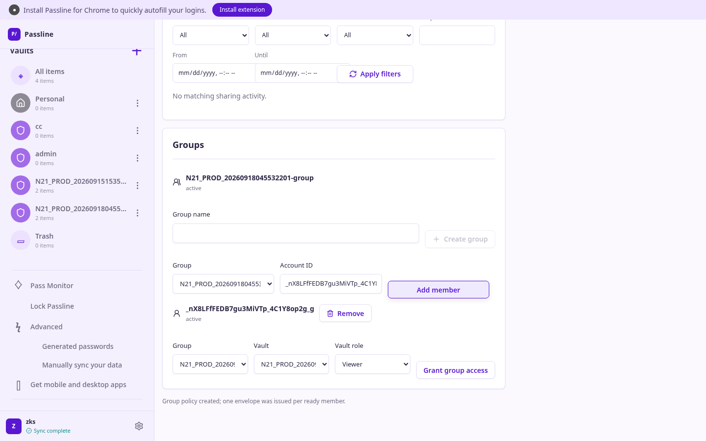Open options for N21_PROD_202609151535 vault
Image resolution: width=706 pixels, height=441 pixels.
[x=137, y=186]
